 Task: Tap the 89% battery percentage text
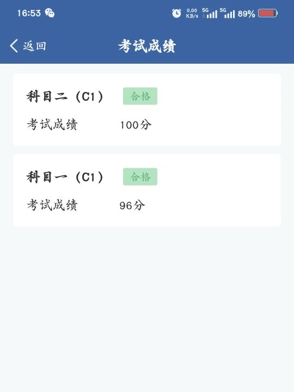click(246, 14)
